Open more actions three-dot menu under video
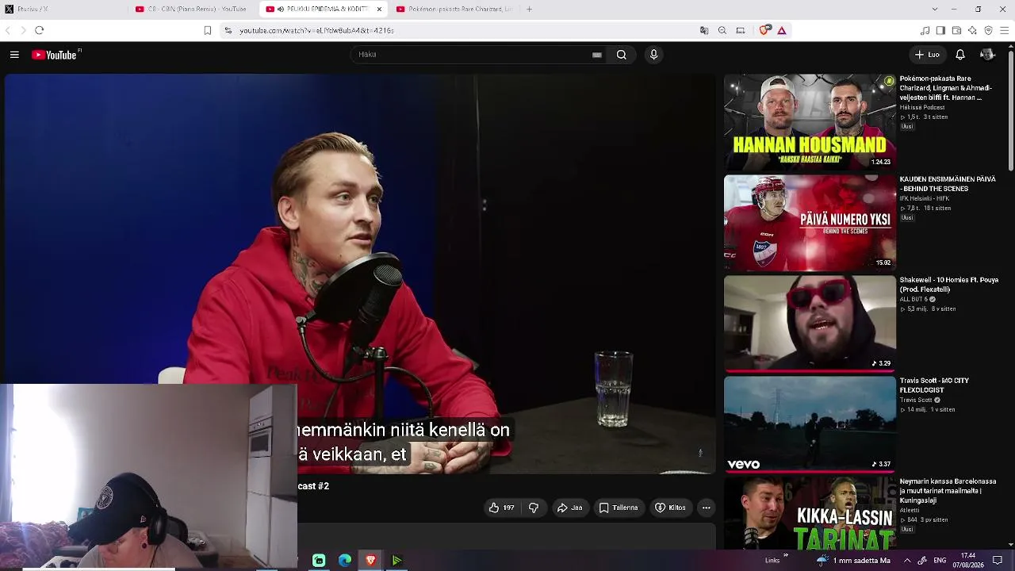 (x=706, y=508)
